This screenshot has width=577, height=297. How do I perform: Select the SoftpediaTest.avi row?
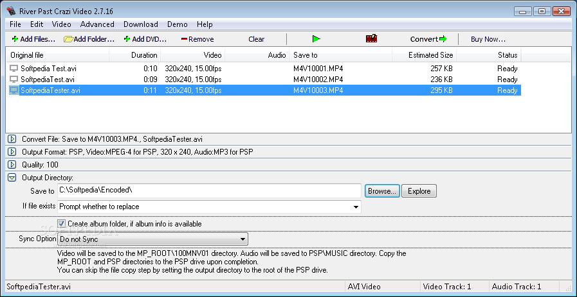coord(264,80)
